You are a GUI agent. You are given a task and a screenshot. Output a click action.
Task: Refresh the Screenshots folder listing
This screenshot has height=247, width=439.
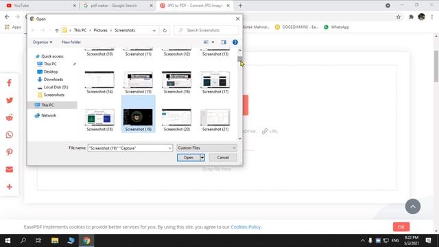pyautogui.click(x=165, y=30)
